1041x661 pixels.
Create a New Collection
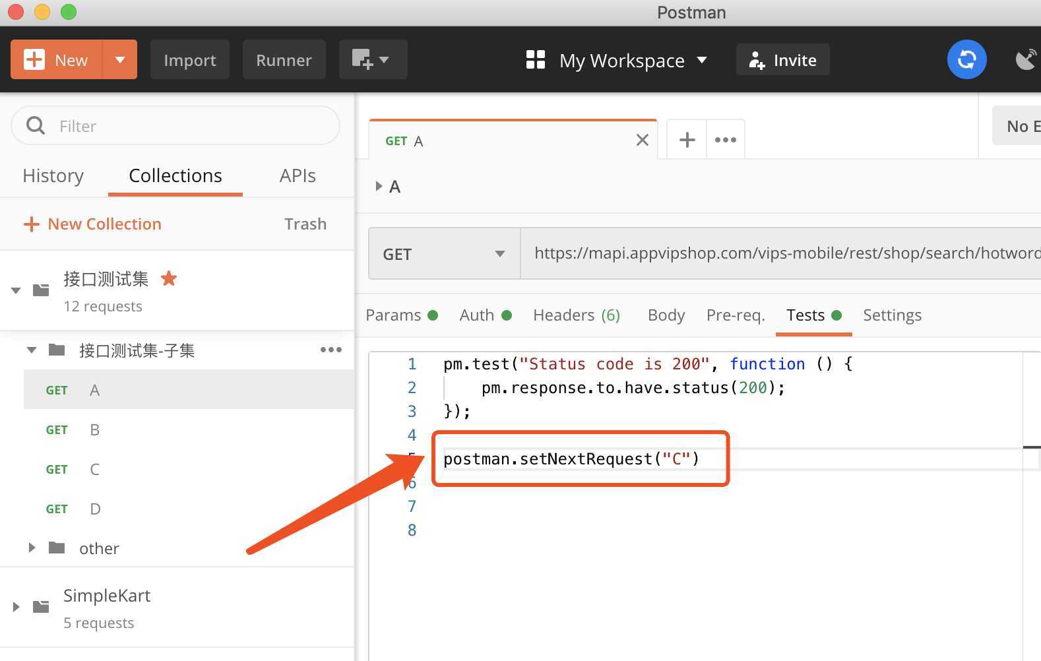tap(92, 224)
